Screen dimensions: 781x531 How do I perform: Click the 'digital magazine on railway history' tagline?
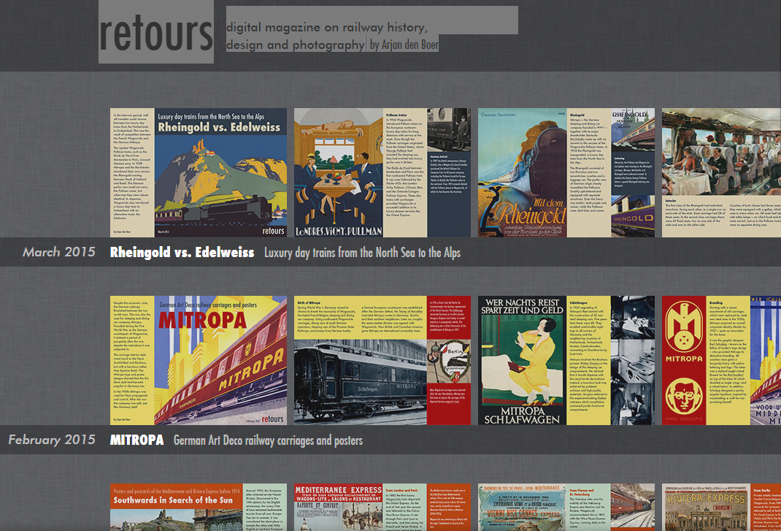click(327, 28)
